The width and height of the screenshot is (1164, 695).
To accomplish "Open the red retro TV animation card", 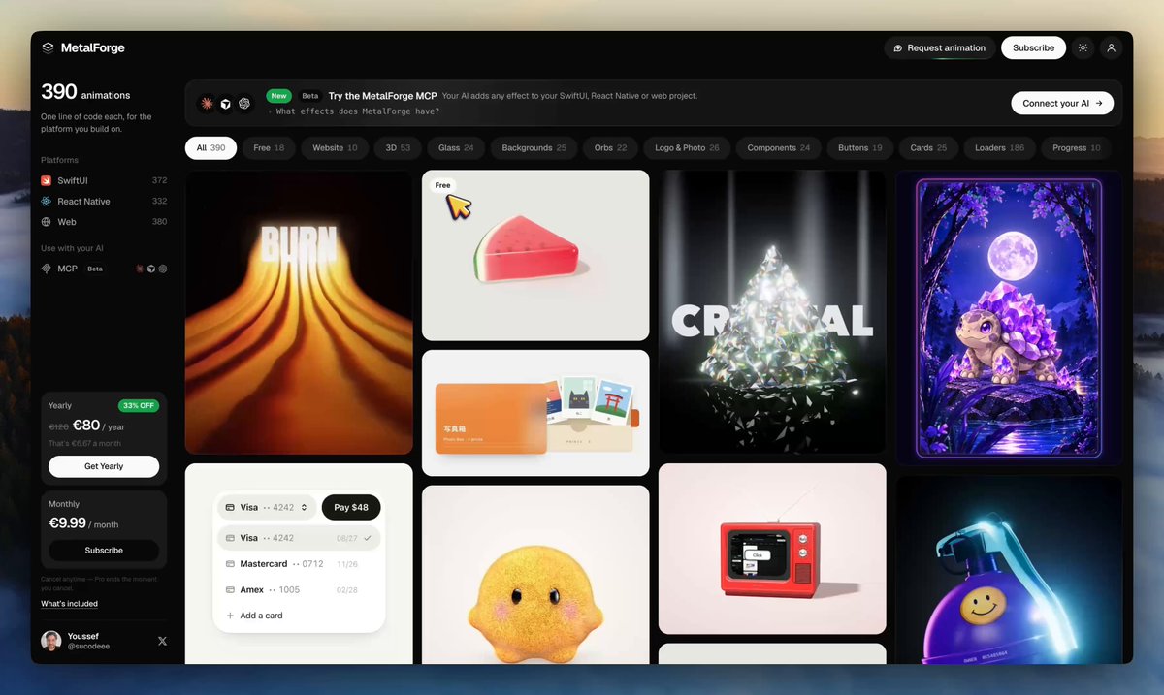I will coord(772,549).
